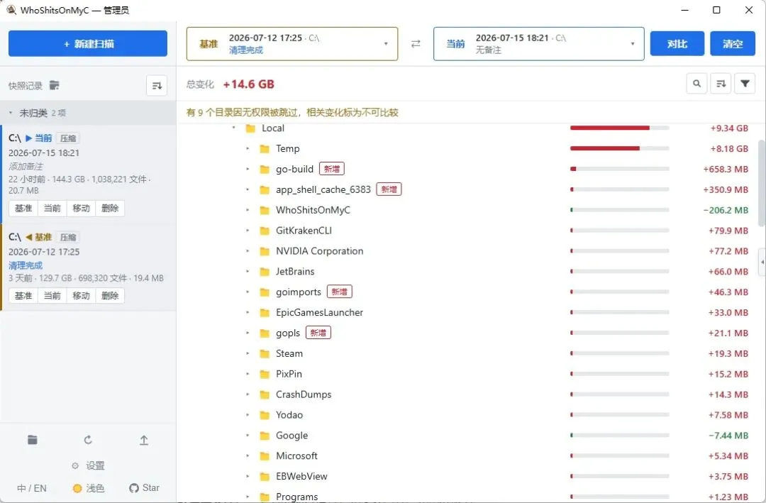This screenshot has height=503, width=766.
Task: Set 2026-07-15 snapshot as 基准
Action: point(23,209)
